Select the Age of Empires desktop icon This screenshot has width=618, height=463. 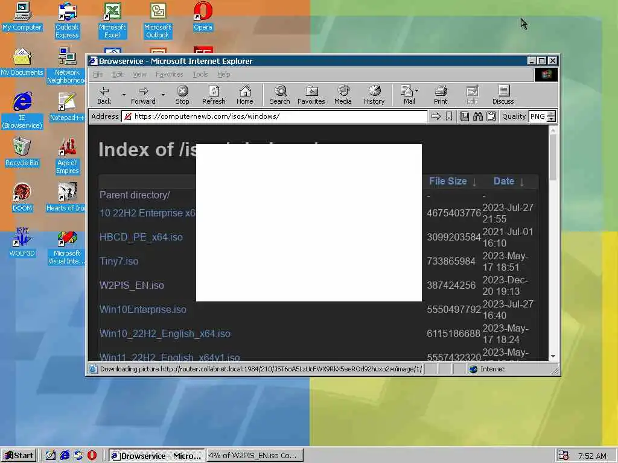[68, 156]
